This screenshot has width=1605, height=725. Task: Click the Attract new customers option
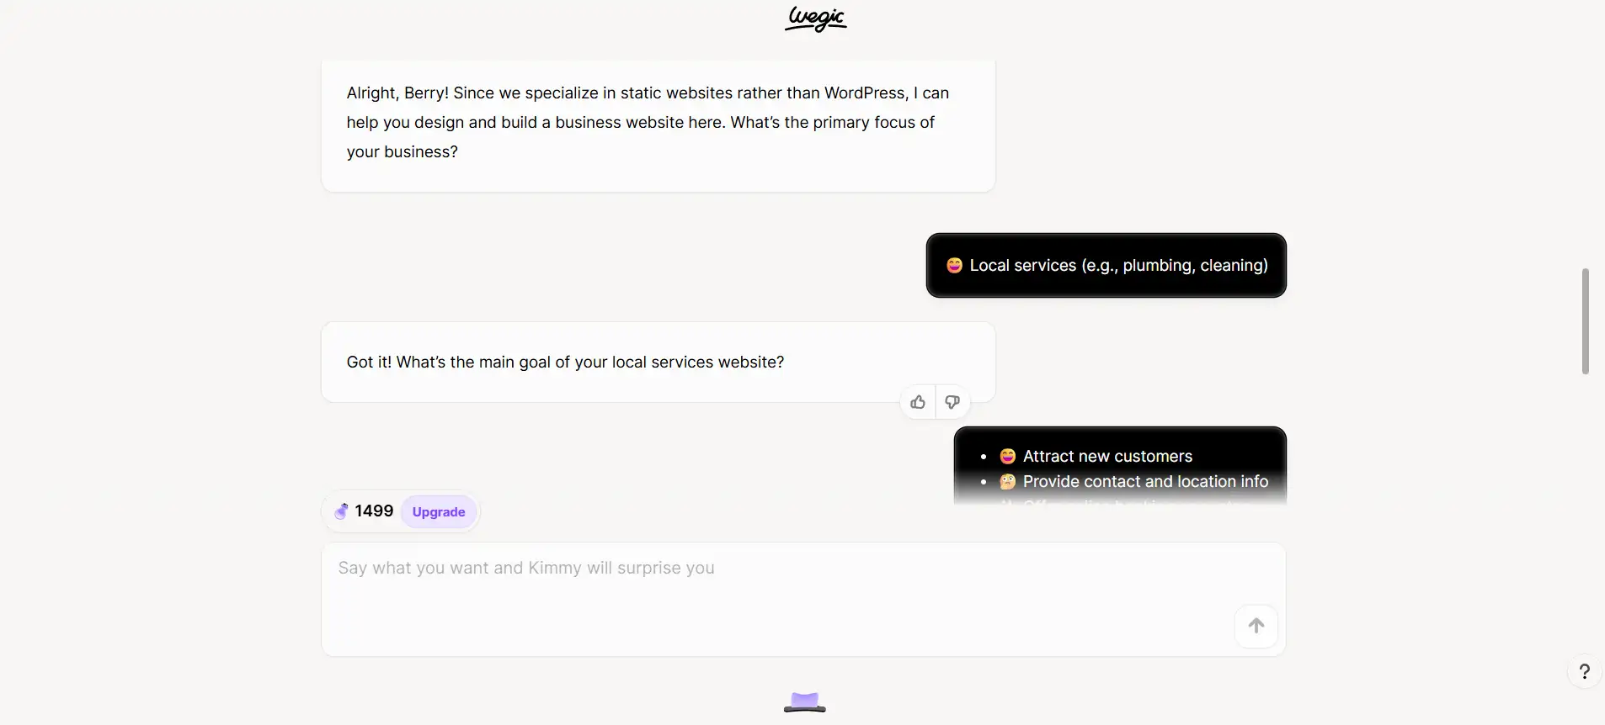pos(1107,456)
